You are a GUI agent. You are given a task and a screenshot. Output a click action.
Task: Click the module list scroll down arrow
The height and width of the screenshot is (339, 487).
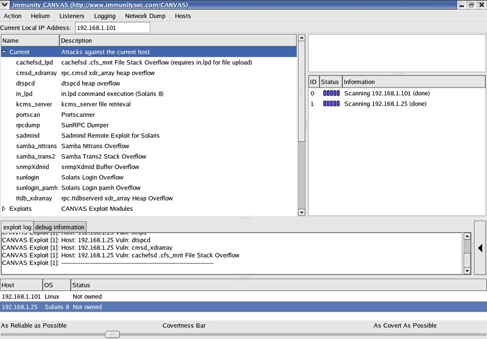301,213
